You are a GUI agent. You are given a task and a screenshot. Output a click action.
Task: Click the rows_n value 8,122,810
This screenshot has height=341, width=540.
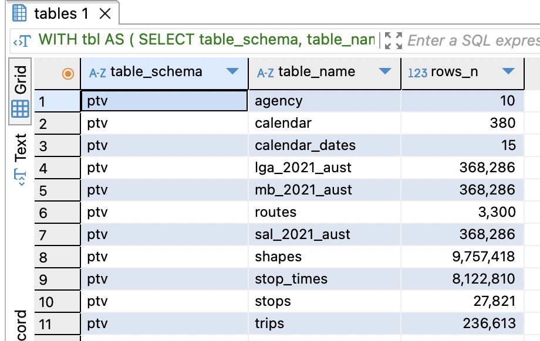pyautogui.click(x=463, y=279)
